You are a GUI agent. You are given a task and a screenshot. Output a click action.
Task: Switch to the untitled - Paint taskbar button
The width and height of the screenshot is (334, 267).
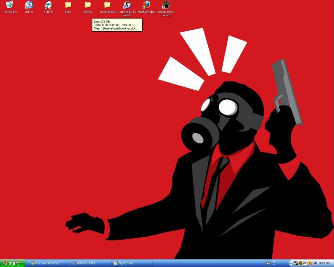coord(90,263)
